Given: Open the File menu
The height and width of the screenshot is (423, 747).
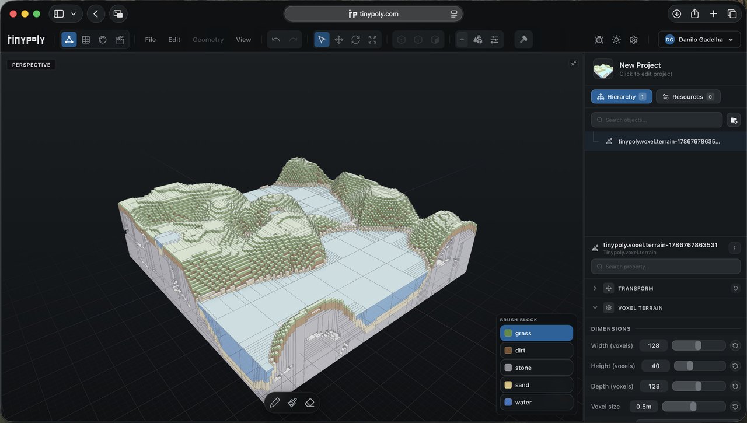Looking at the screenshot, I should point(151,40).
